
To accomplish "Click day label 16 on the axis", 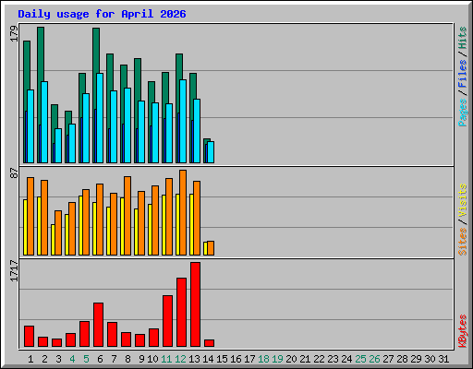I will point(236,359).
